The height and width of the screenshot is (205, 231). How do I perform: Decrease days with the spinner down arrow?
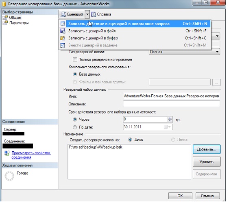point(170,121)
